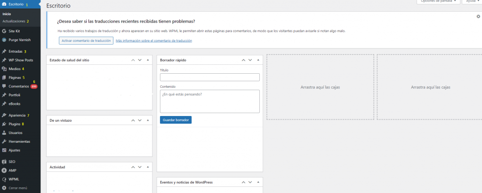This screenshot has height=193, width=482.
Task: Click the Apariencia brush icon
Action: tap(4, 116)
